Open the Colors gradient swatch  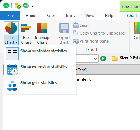137,28
